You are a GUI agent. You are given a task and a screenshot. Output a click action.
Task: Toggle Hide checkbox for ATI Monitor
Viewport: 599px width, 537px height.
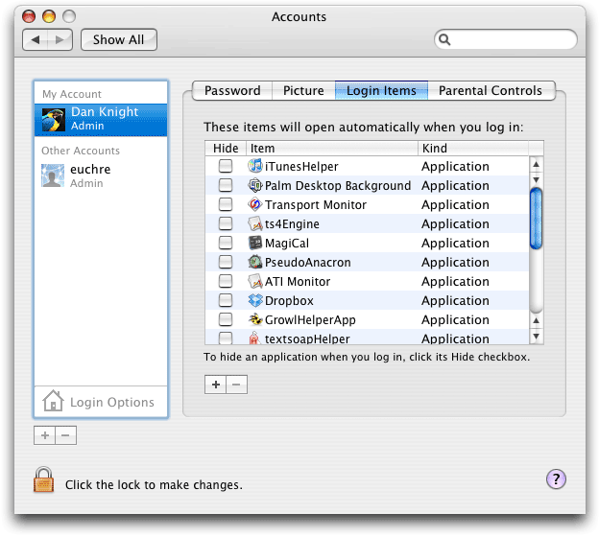click(226, 281)
